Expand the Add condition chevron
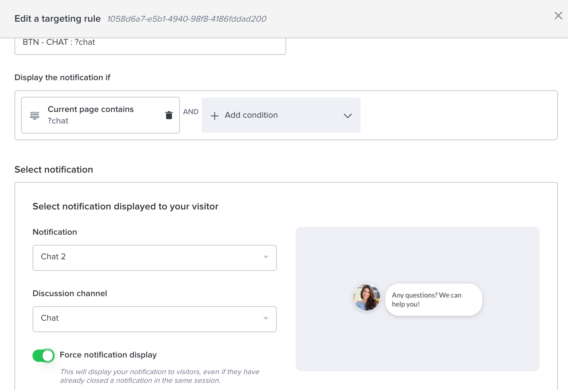This screenshot has width=568, height=390. click(x=348, y=116)
